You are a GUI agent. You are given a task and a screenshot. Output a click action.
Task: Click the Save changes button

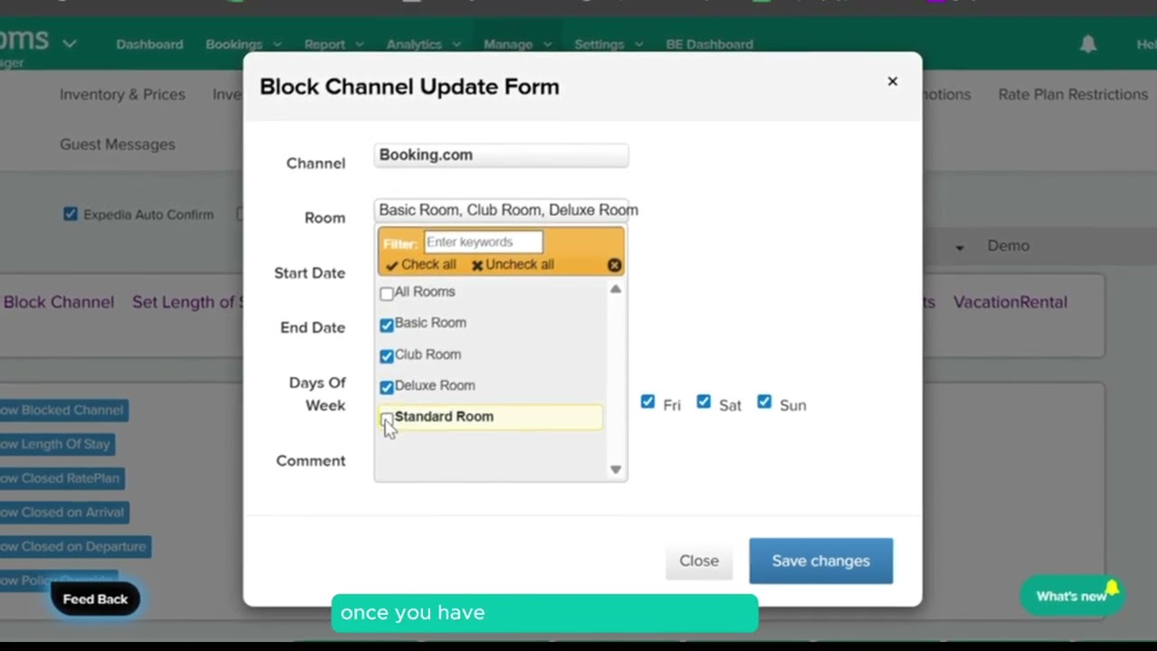pyautogui.click(x=821, y=561)
